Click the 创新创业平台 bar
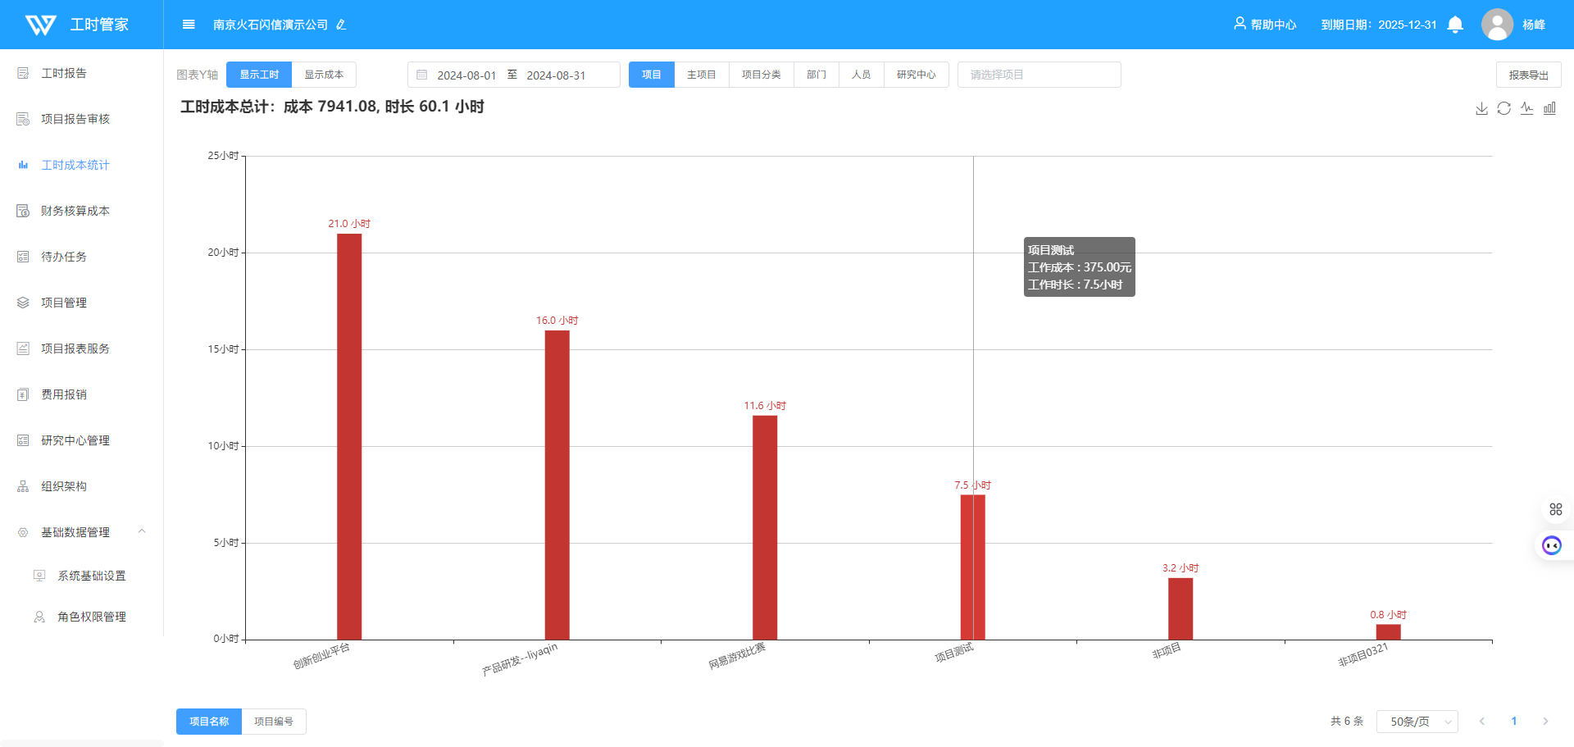1574x747 pixels. tap(349, 436)
